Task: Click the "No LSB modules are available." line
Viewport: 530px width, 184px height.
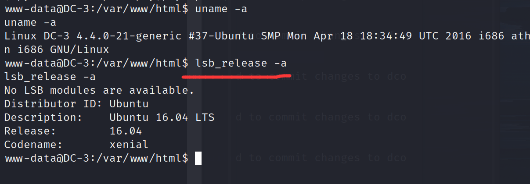Action: tap(99, 91)
